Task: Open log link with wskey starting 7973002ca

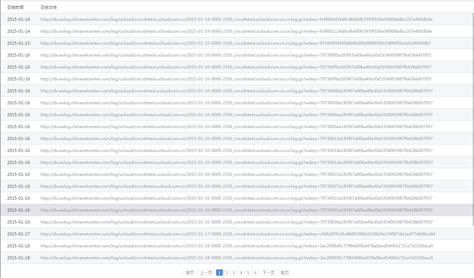Action: pyautogui.click(x=237, y=198)
